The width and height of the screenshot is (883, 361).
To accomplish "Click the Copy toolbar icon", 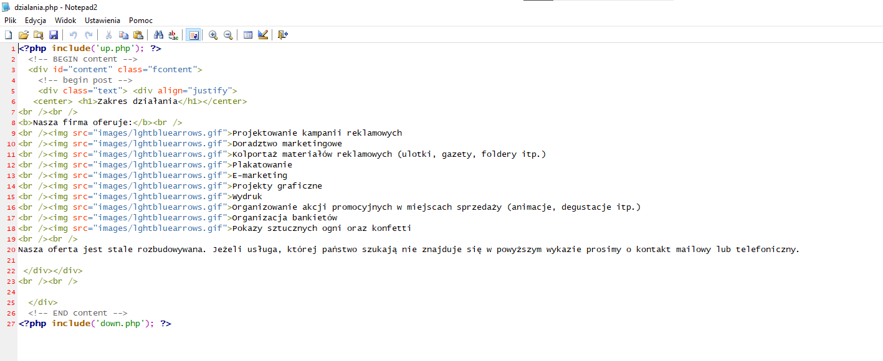I will [x=123, y=35].
